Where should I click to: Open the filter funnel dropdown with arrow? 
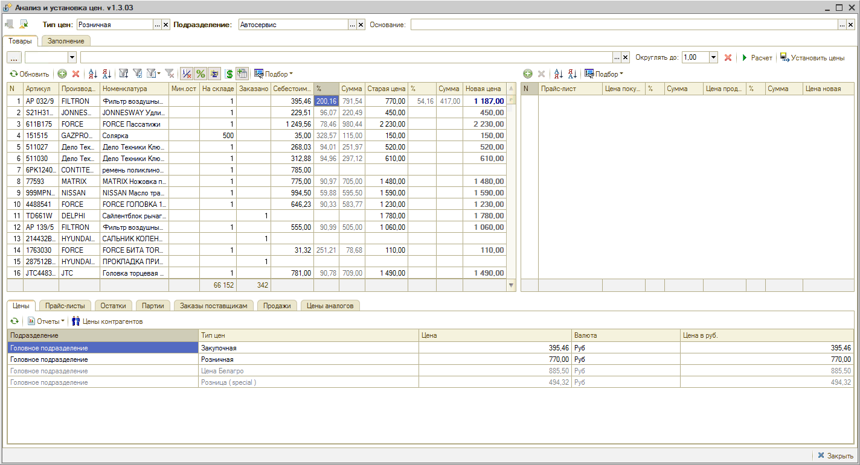tap(154, 74)
